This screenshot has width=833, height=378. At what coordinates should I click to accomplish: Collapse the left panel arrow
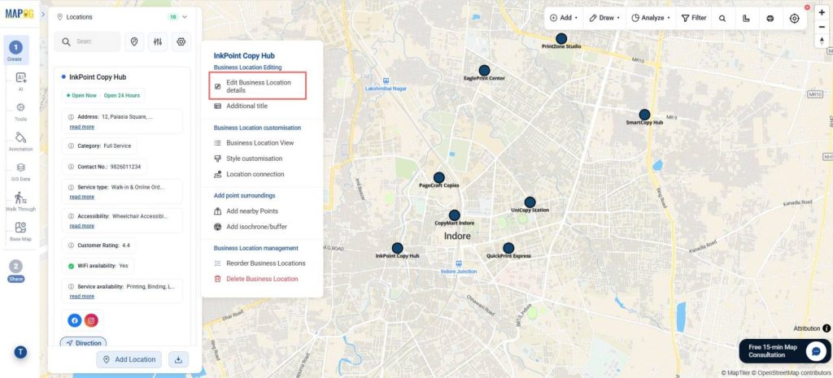(x=44, y=15)
